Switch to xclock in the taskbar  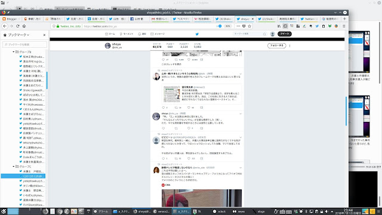pyautogui.click(x=219, y=211)
